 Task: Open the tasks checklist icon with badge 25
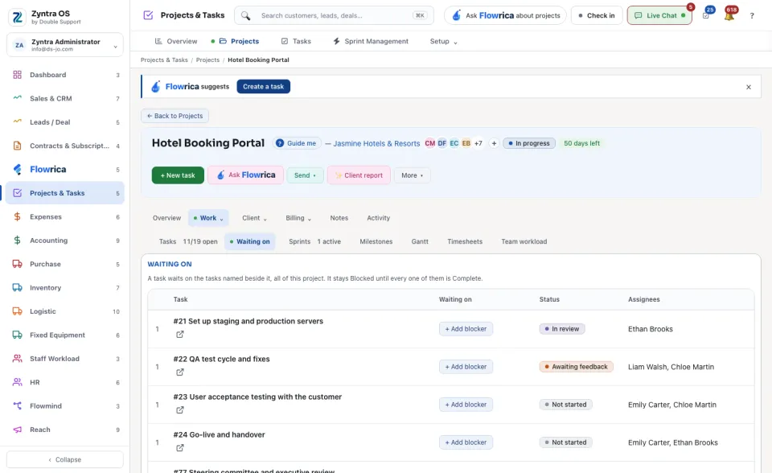(x=706, y=15)
